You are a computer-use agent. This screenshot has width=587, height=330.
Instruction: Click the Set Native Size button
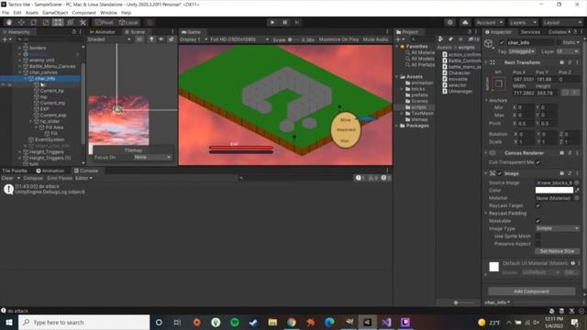557,251
